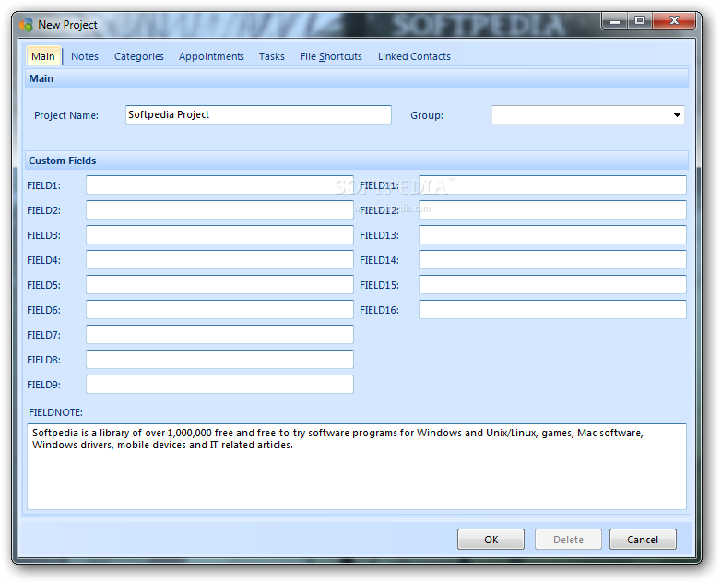
Task: Click the FIELD8 input box
Action: [219, 359]
